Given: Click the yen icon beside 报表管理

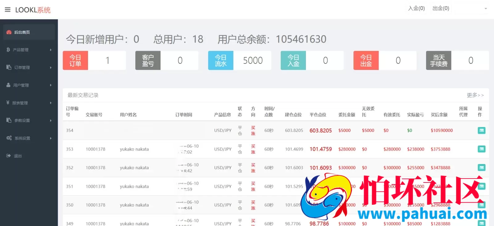Looking at the screenshot, I should click(8, 102).
